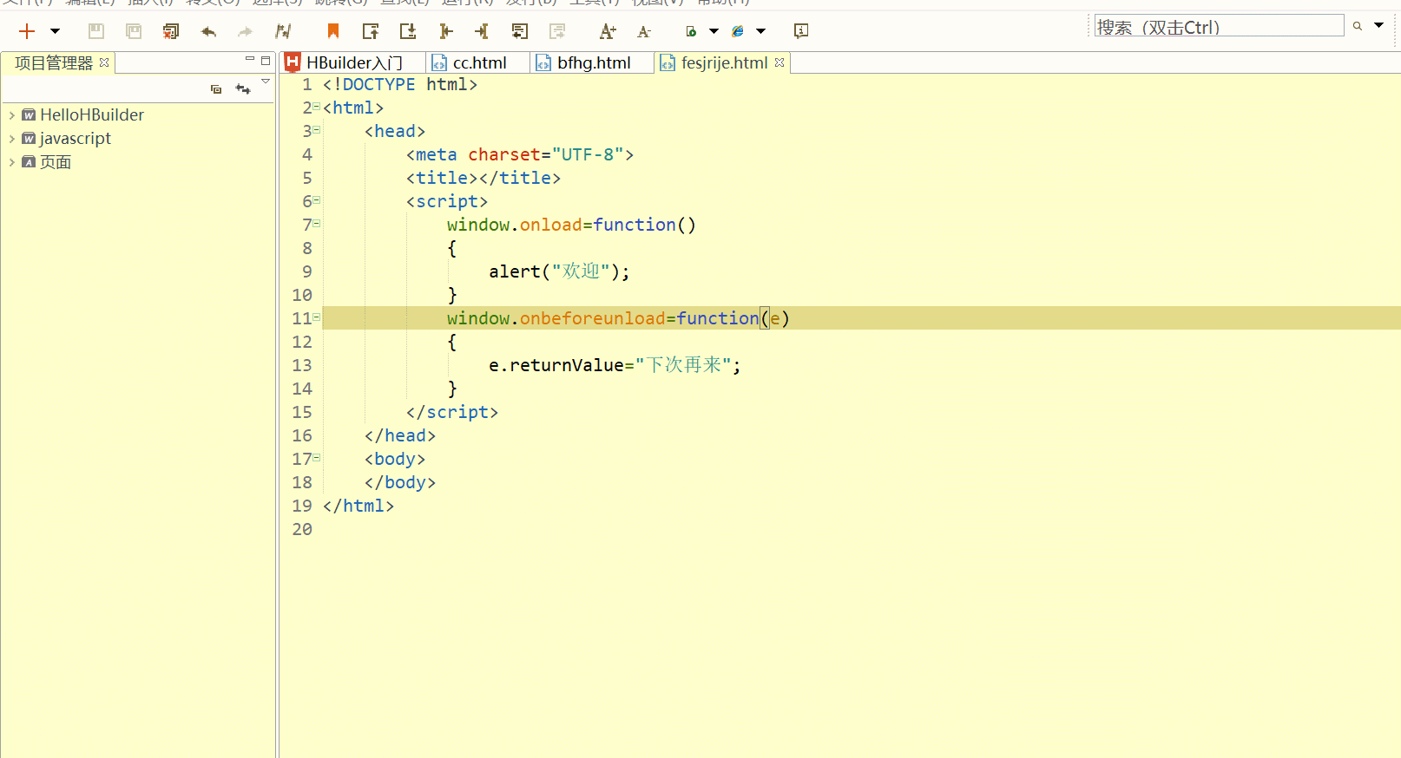Select the 页面 project

55,162
